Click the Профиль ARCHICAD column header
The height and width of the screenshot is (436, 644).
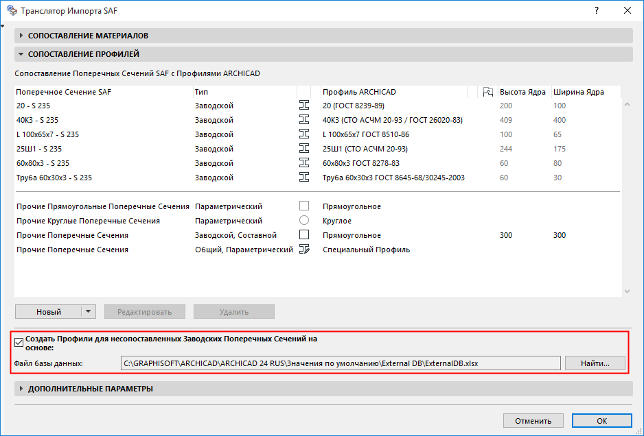(x=394, y=92)
